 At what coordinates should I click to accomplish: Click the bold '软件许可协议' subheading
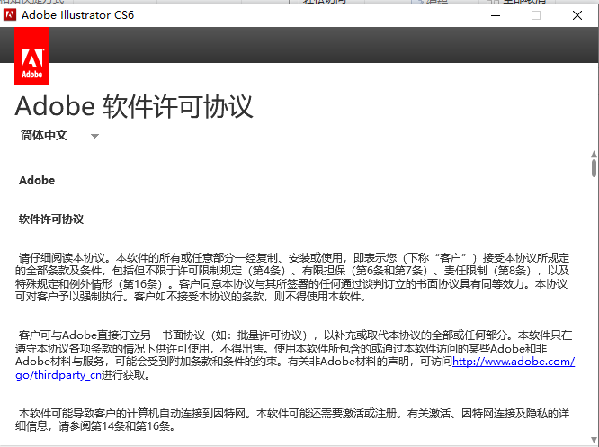tap(50, 219)
